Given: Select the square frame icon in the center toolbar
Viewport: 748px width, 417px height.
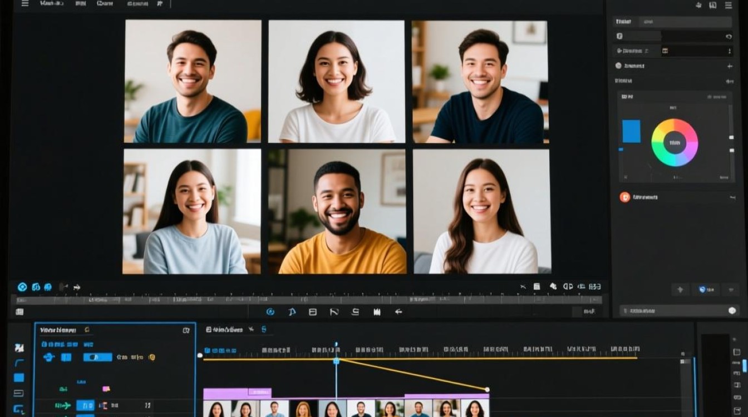Looking at the screenshot, I should tap(312, 312).
